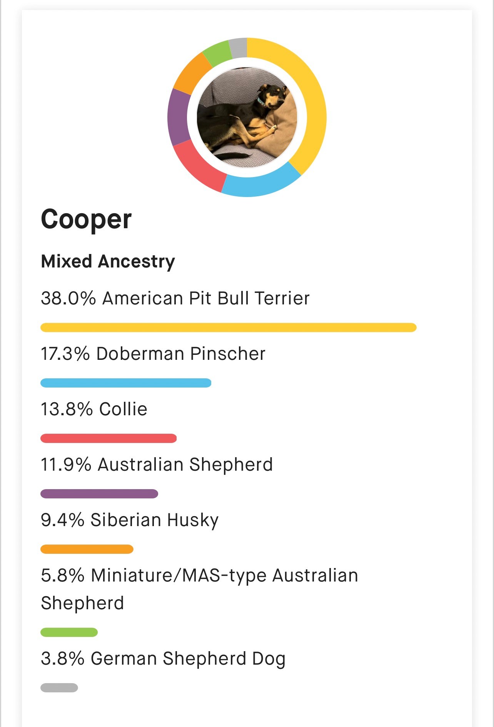
Task: Select the 9.4% Siberian Husky label
Action: 130,520
